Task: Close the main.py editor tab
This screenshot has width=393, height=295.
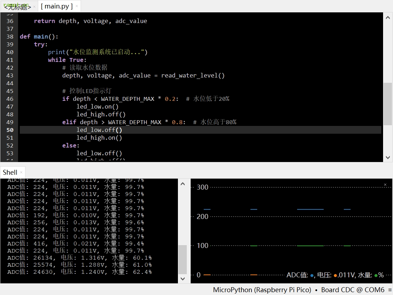Action: 77,6
